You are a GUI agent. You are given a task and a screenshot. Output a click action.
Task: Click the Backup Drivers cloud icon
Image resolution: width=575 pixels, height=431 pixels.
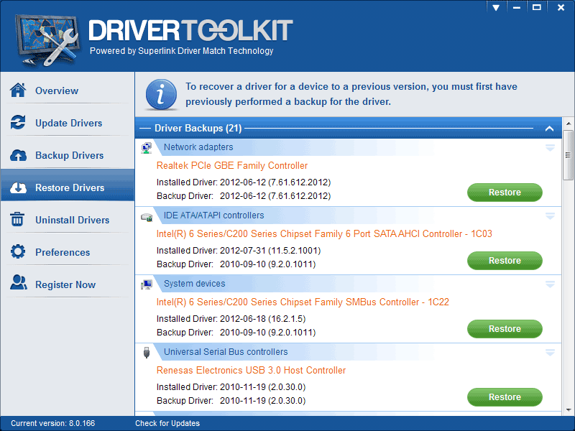18,155
